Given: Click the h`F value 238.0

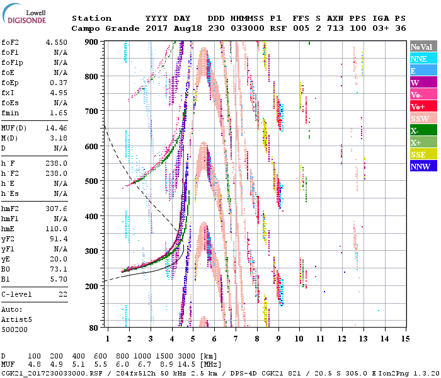Looking at the screenshot, I should pyautogui.click(x=57, y=163).
